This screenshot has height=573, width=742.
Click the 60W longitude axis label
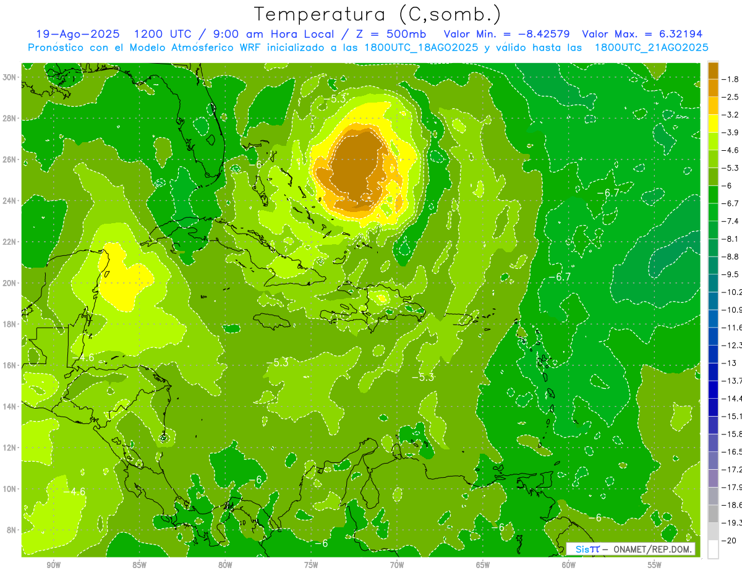(569, 565)
